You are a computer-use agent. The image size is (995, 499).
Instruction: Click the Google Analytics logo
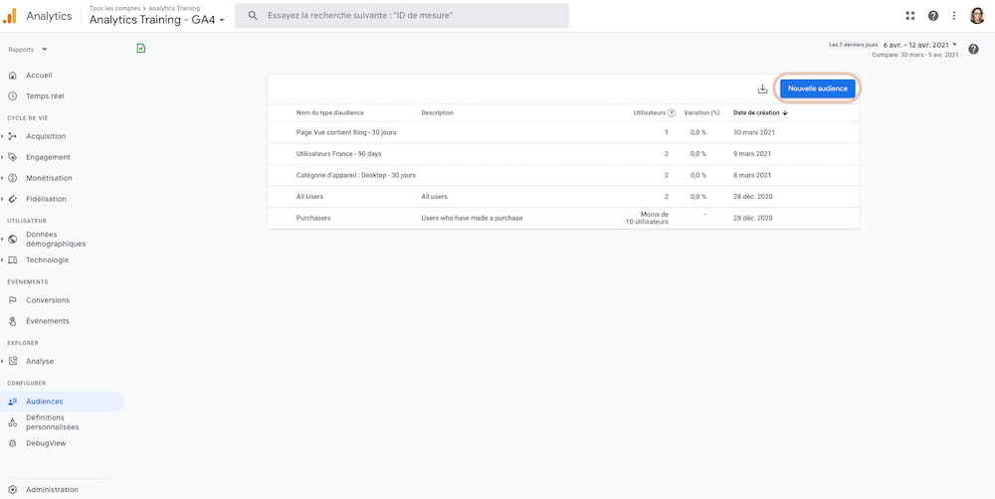(10, 16)
